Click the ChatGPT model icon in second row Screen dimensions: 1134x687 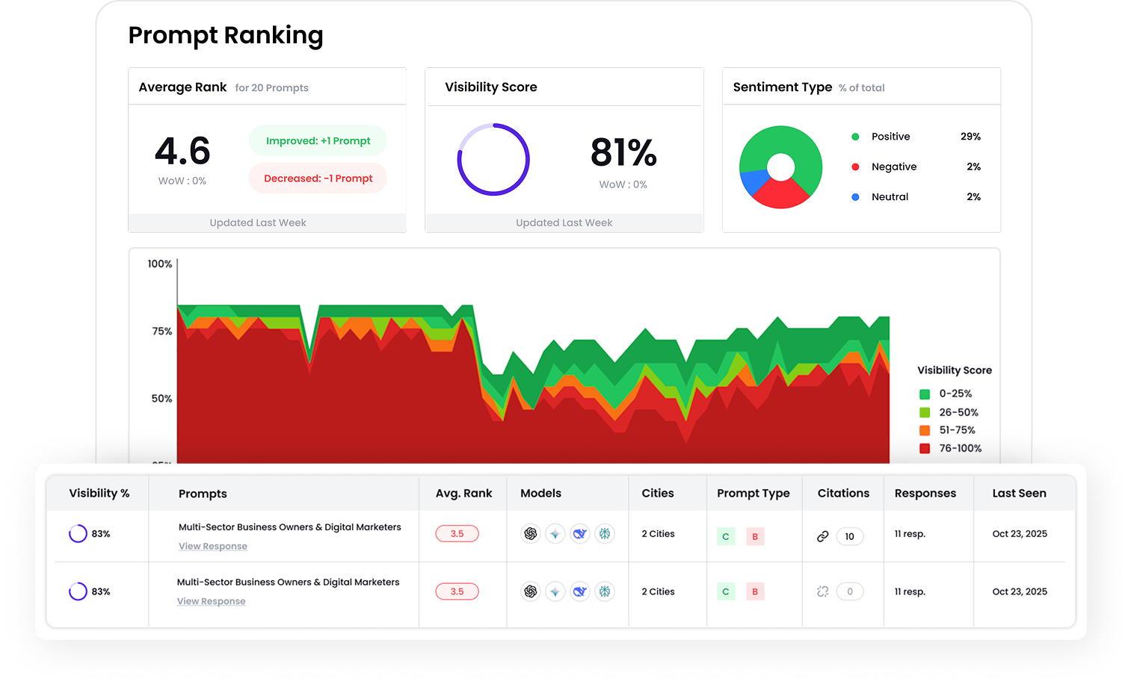point(531,591)
